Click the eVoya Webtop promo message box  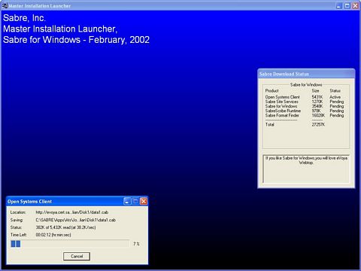click(x=306, y=169)
